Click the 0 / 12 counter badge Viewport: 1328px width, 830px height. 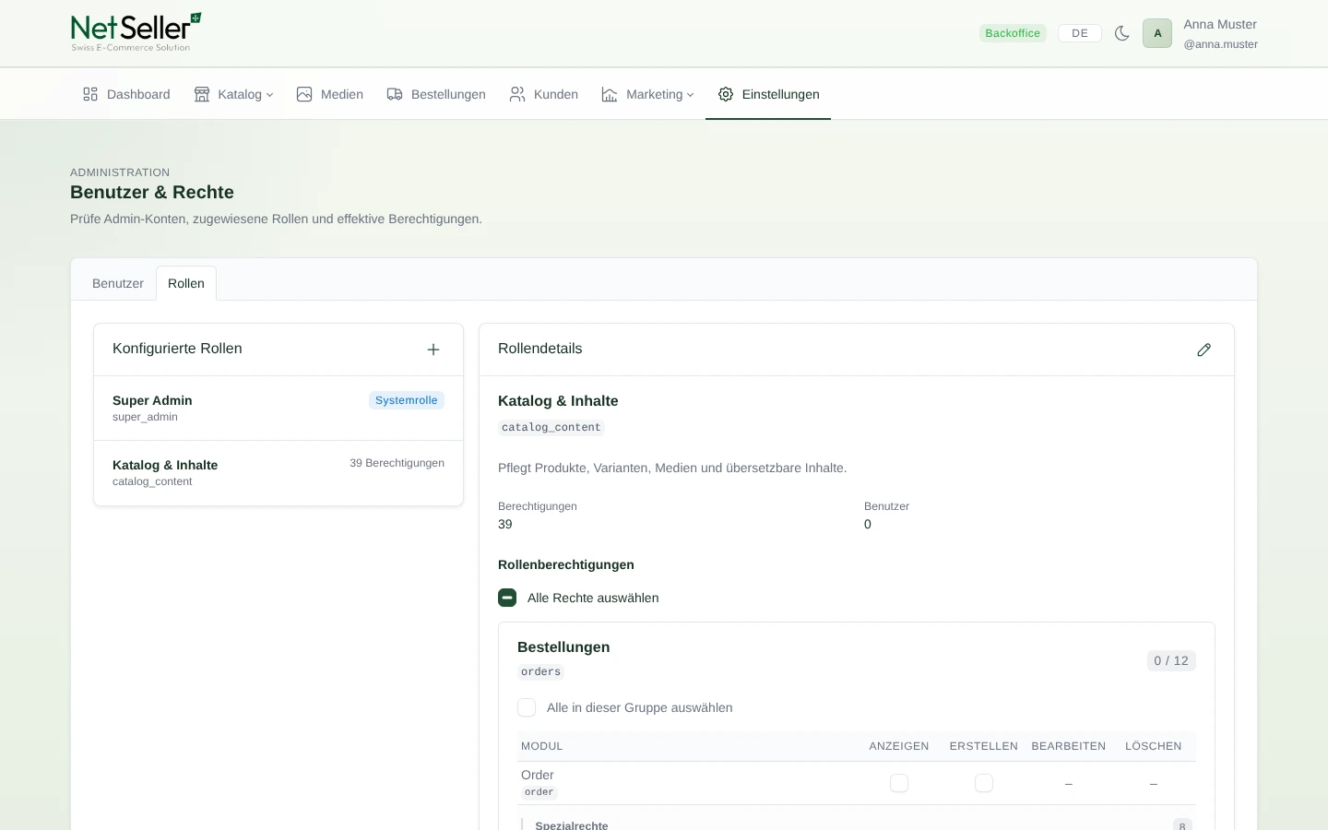[x=1171, y=661]
